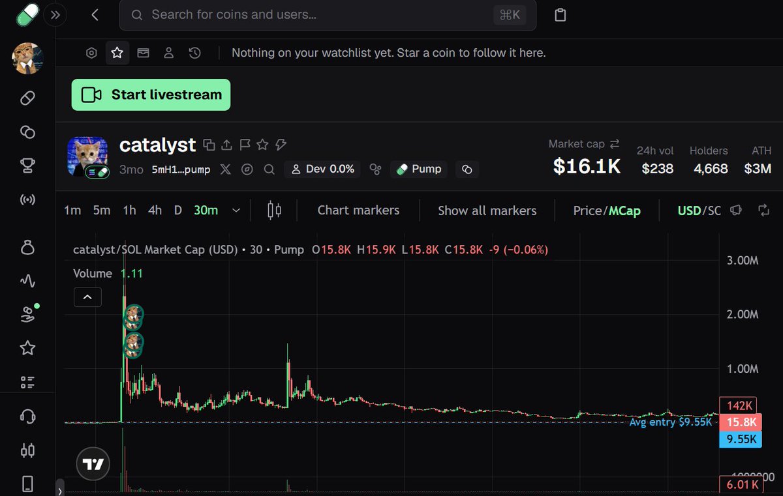Select the 1h timeframe

click(x=129, y=210)
